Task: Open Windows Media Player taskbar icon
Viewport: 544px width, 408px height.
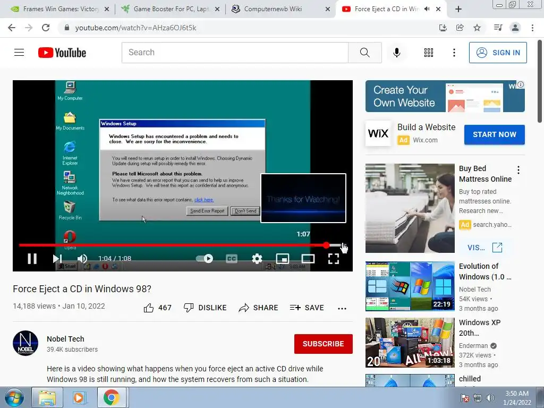Action: (x=79, y=397)
